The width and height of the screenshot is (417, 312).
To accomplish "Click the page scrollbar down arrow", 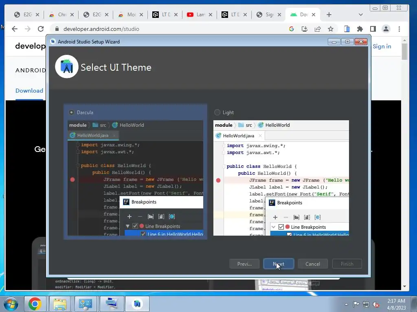I will coord(404,286).
